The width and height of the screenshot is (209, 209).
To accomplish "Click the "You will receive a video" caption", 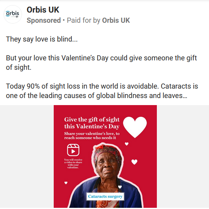I will (73, 164).
